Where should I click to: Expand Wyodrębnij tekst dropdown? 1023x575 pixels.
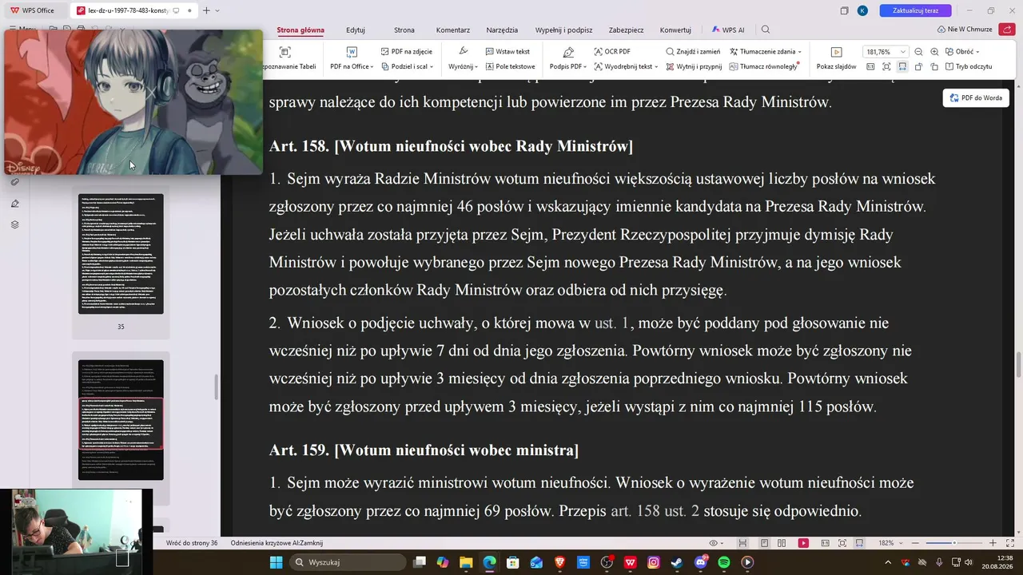coord(656,67)
